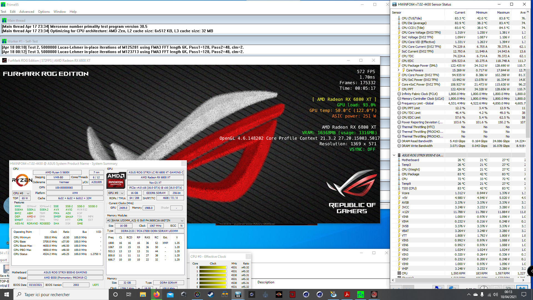Open the notification center icon
The width and height of the screenshot is (533, 300).
(x=524, y=294)
